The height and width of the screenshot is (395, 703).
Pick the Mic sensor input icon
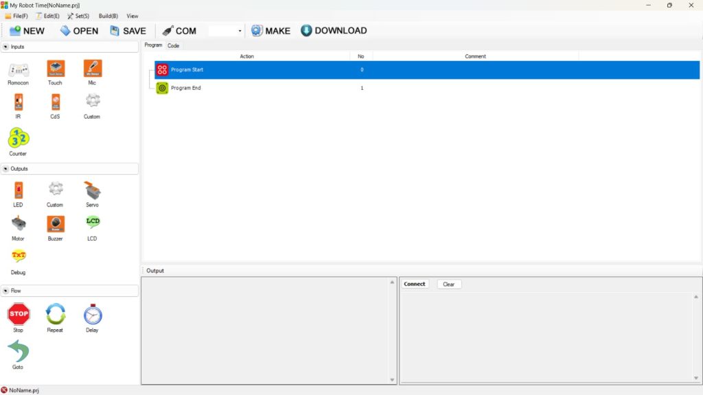tap(92, 69)
